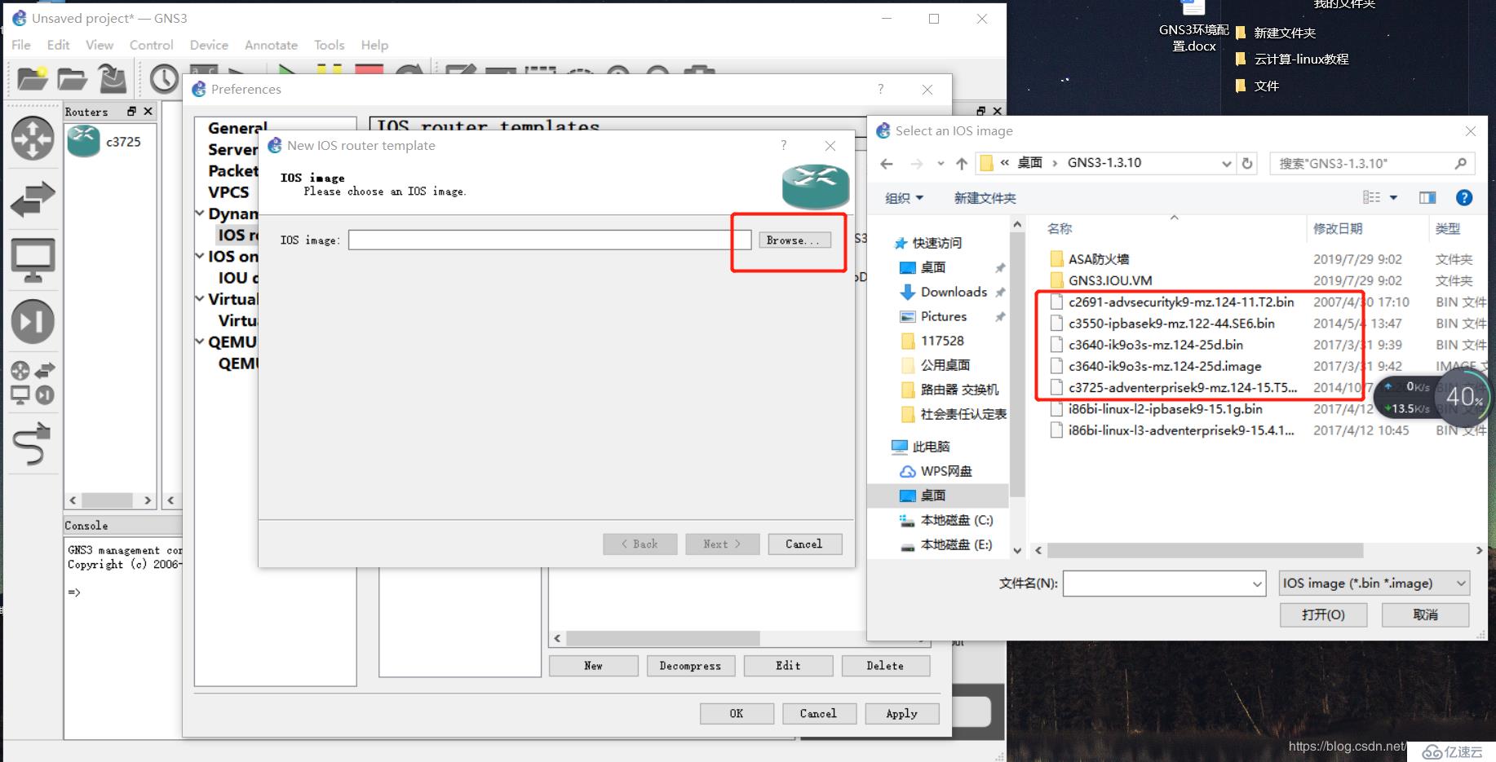Screen dimensions: 1496x762
Task: Open file type filter IOS image dropdown
Action: (x=1374, y=583)
